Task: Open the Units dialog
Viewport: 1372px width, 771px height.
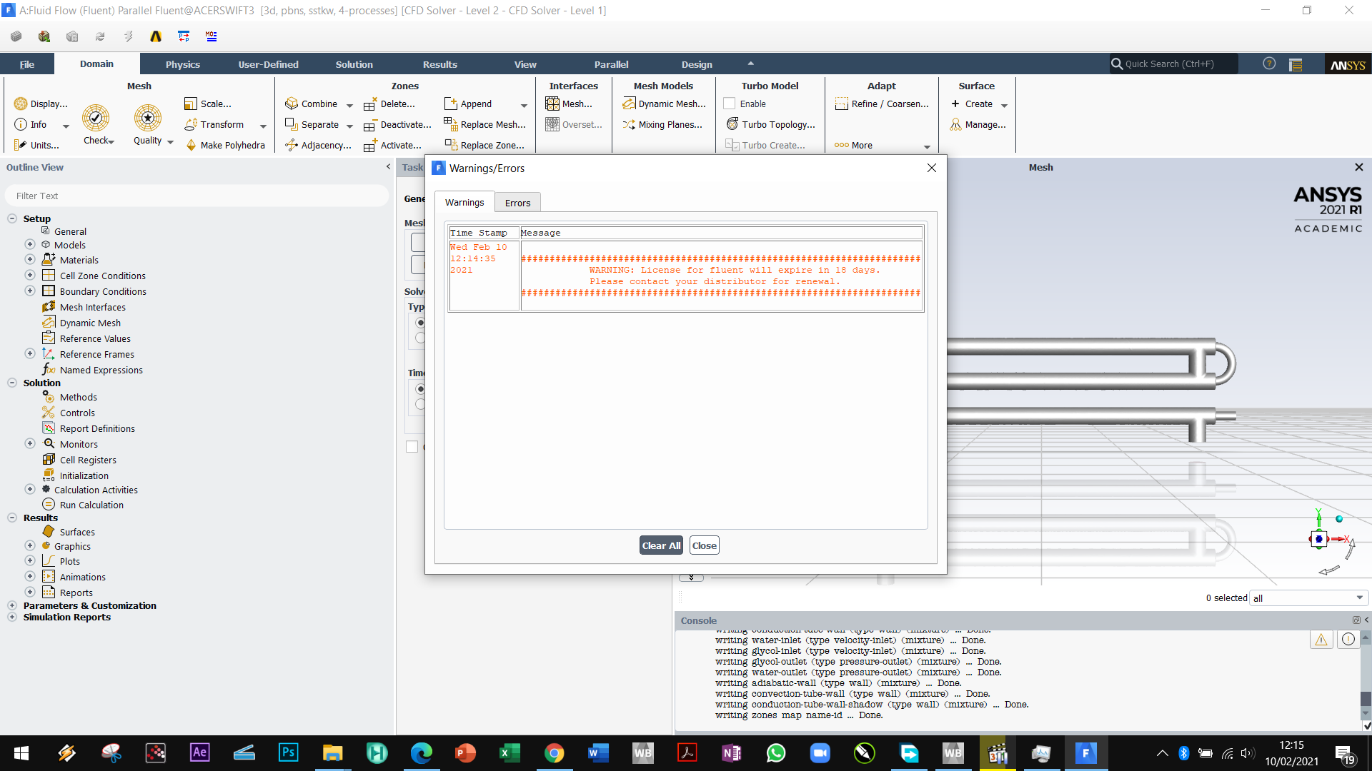Action: [x=36, y=145]
